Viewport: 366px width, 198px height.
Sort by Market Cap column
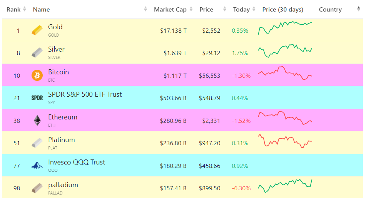(170, 10)
